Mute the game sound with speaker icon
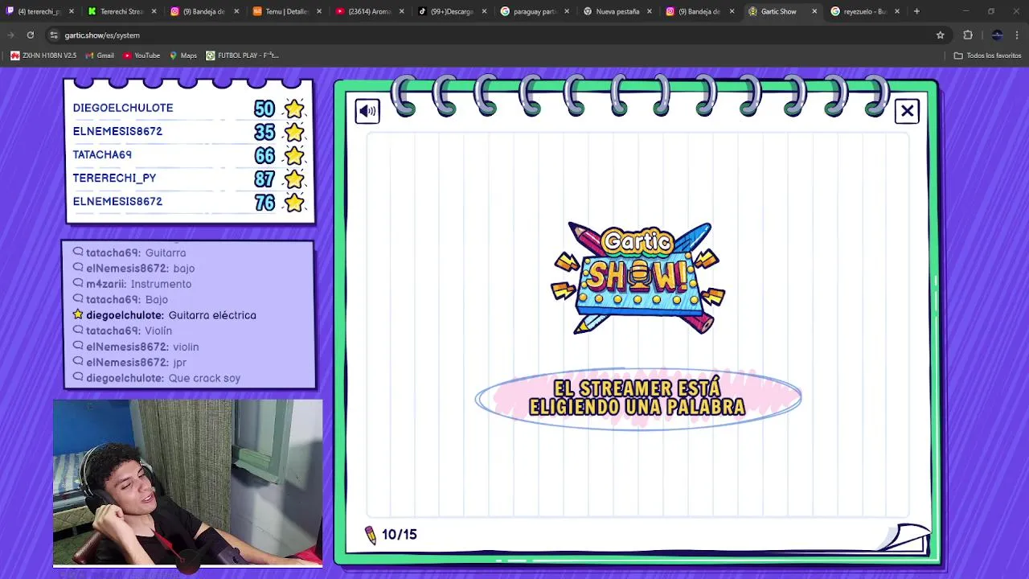 pyautogui.click(x=367, y=111)
